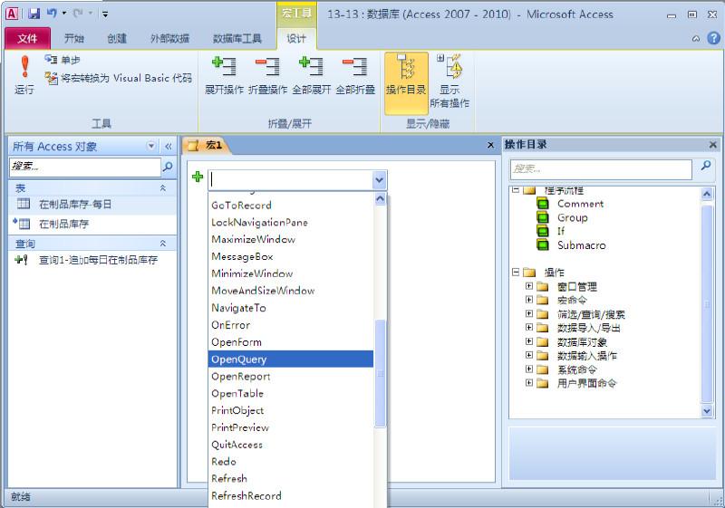Choose MessageBox from the action list
Viewport: 725px width, 508px height.
291,257
